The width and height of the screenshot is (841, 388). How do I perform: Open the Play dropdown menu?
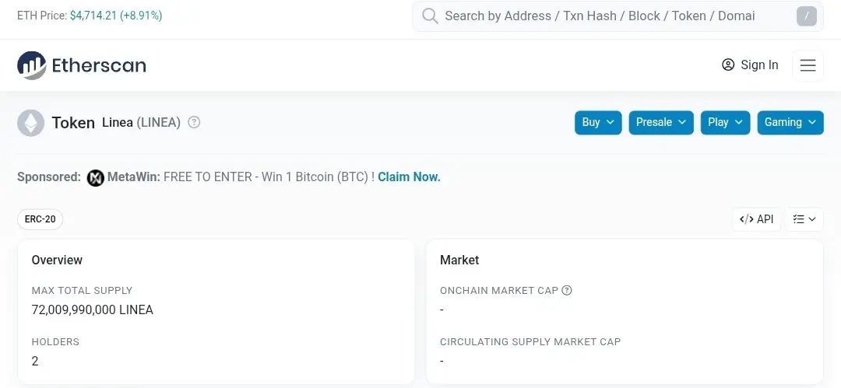725,122
